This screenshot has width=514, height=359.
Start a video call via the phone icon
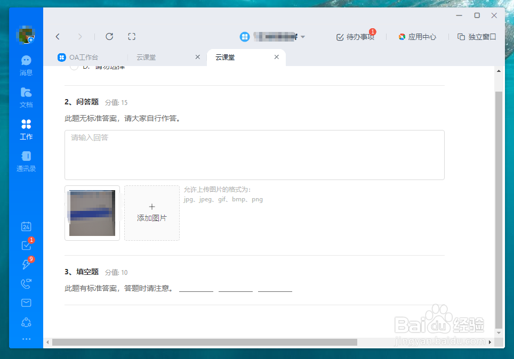(26, 284)
